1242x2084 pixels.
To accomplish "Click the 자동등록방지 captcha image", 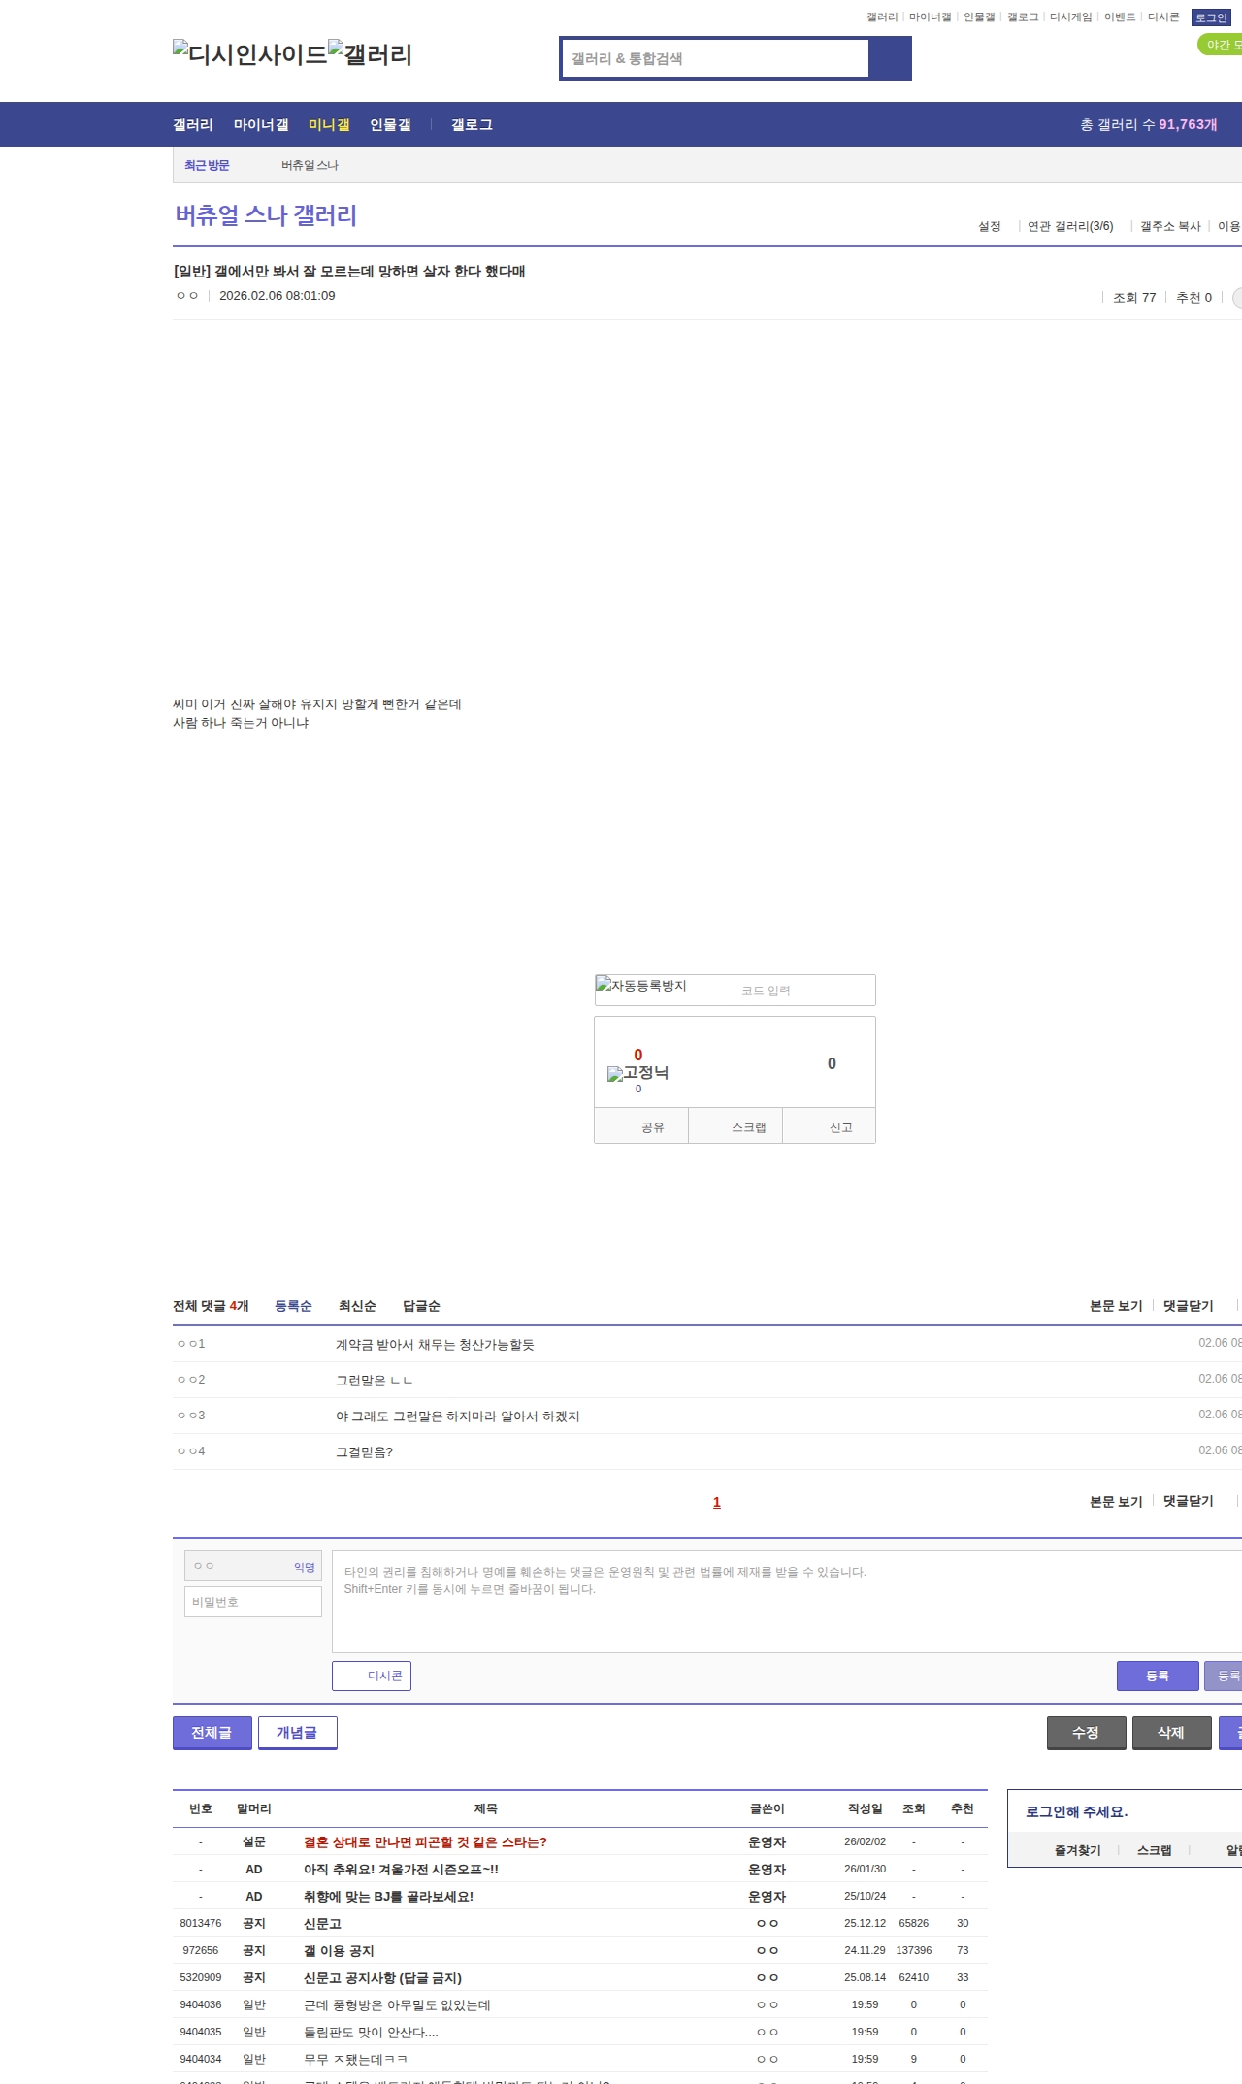I will pos(641,986).
